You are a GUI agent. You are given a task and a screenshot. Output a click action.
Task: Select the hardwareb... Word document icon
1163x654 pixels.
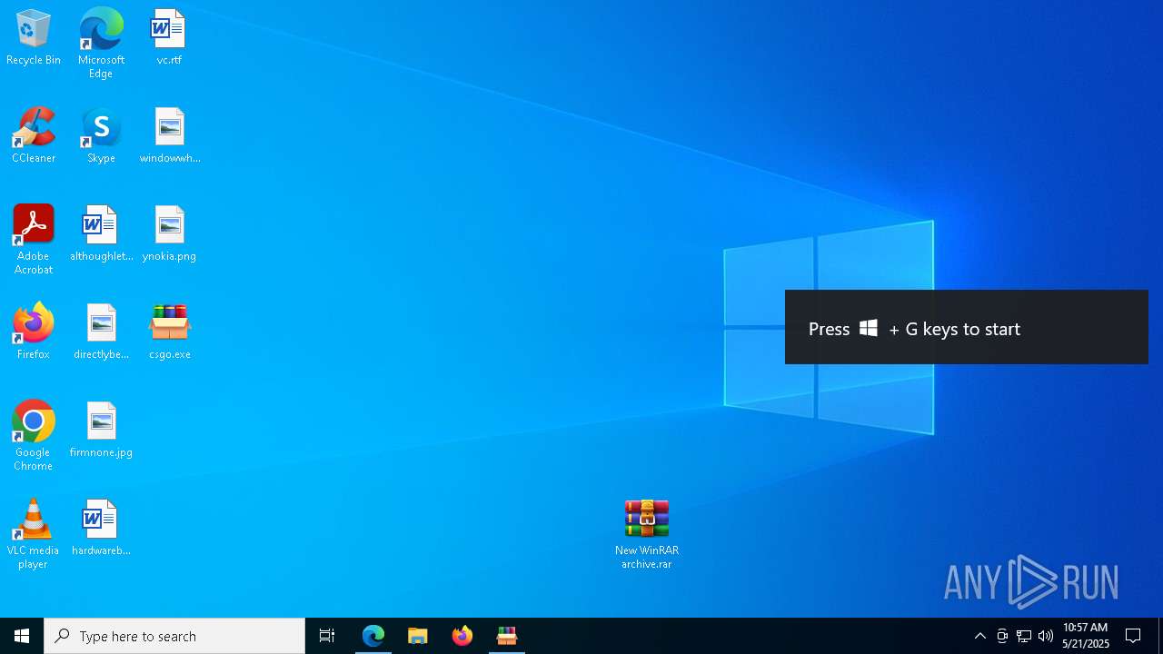(101, 529)
